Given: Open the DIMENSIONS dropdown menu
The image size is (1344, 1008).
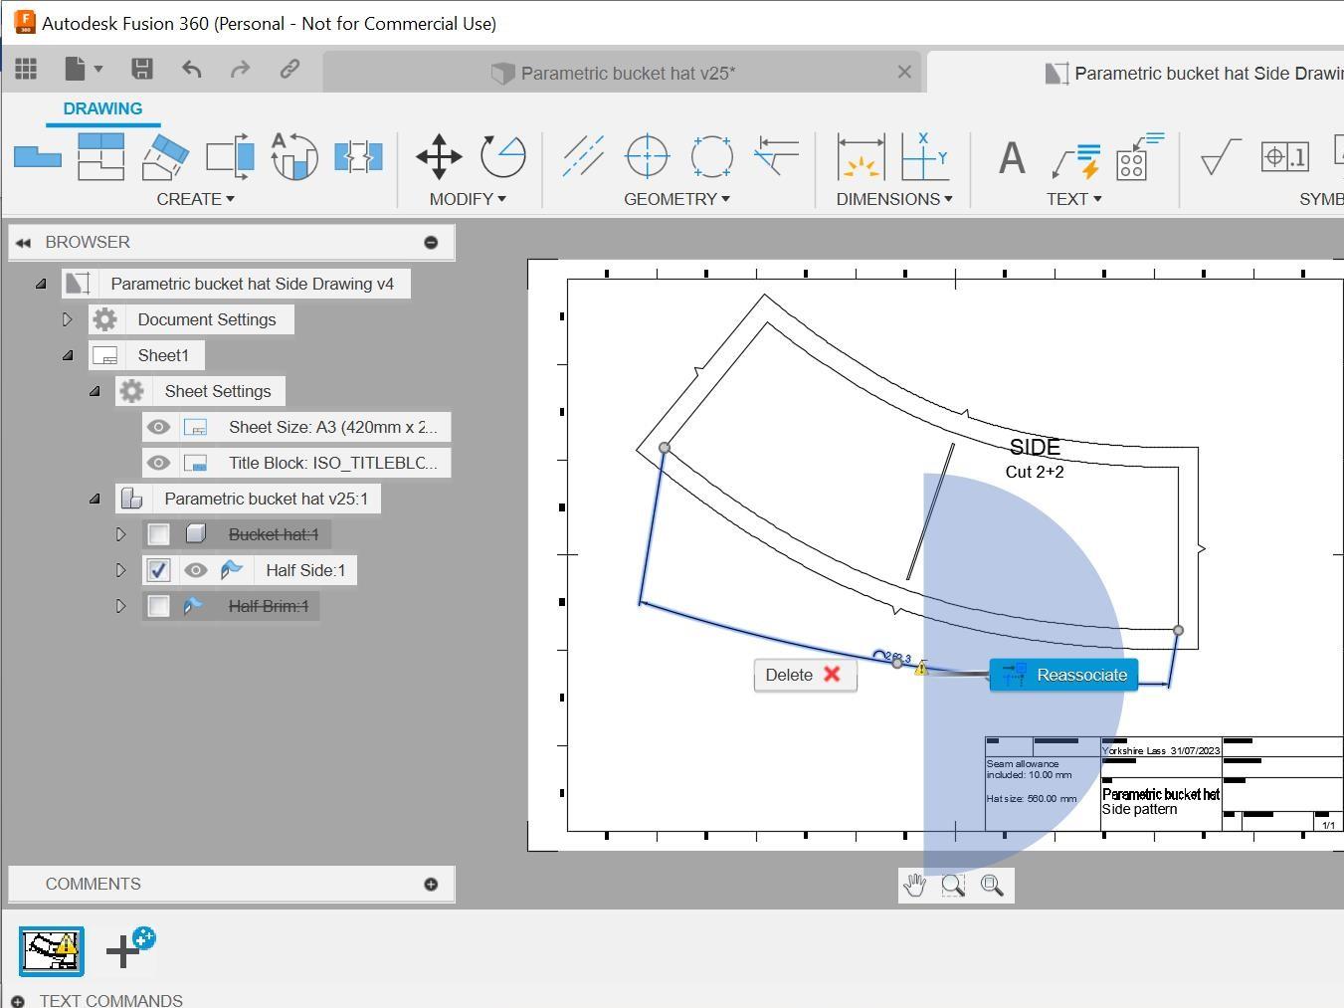Looking at the screenshot, I should [891, 198].
